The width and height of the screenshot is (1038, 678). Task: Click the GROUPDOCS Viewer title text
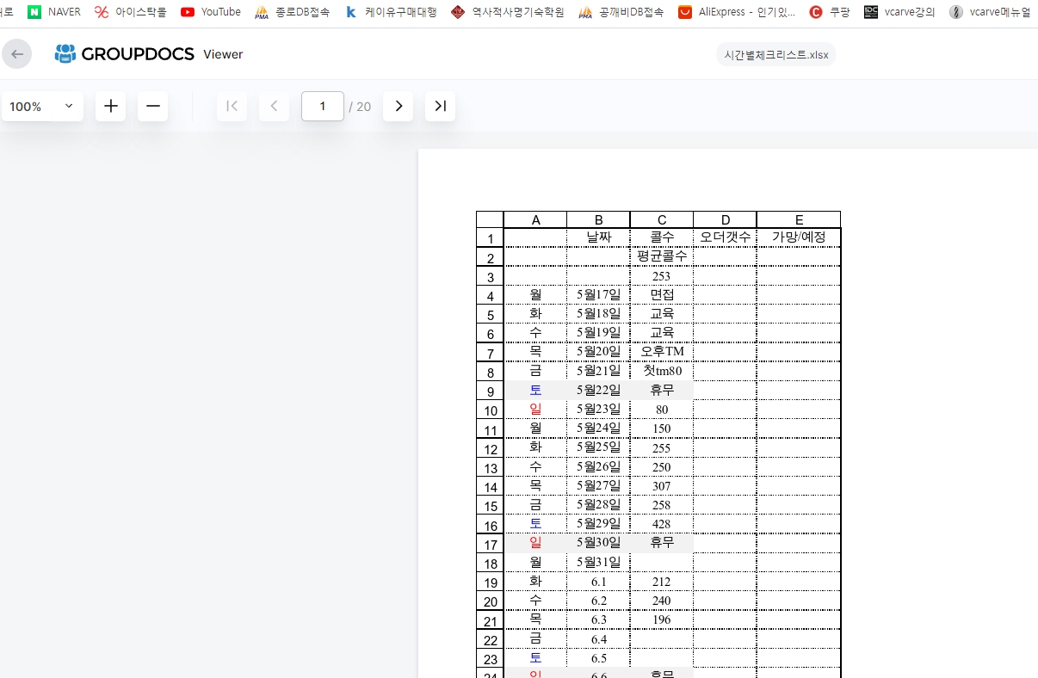[162, 54]
